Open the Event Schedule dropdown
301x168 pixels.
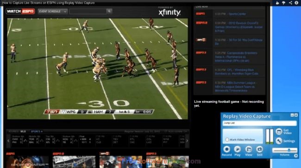click(x=53, y=12)
